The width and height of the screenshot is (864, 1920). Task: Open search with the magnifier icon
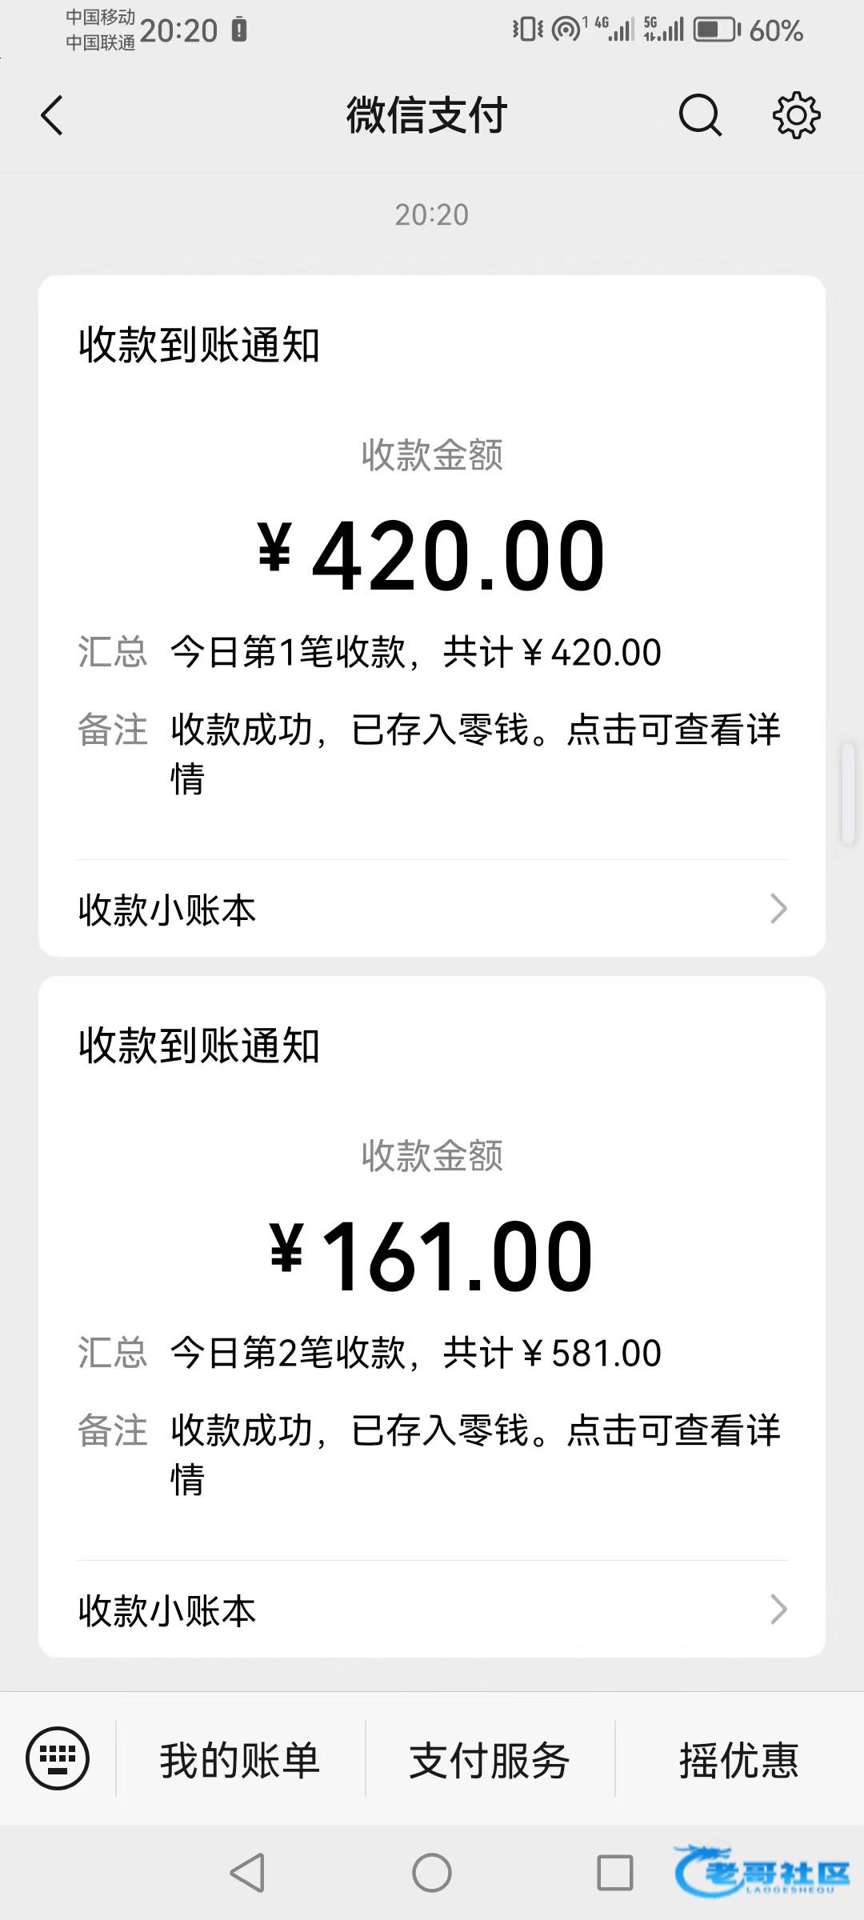tap(700, 116)
